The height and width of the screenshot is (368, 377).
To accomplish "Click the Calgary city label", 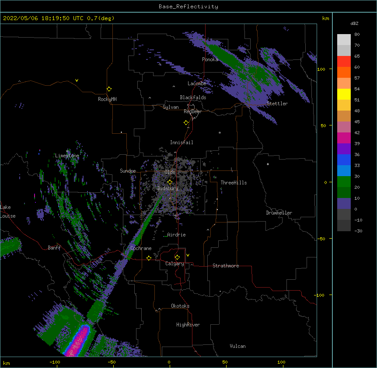I will tap(175, 264).
